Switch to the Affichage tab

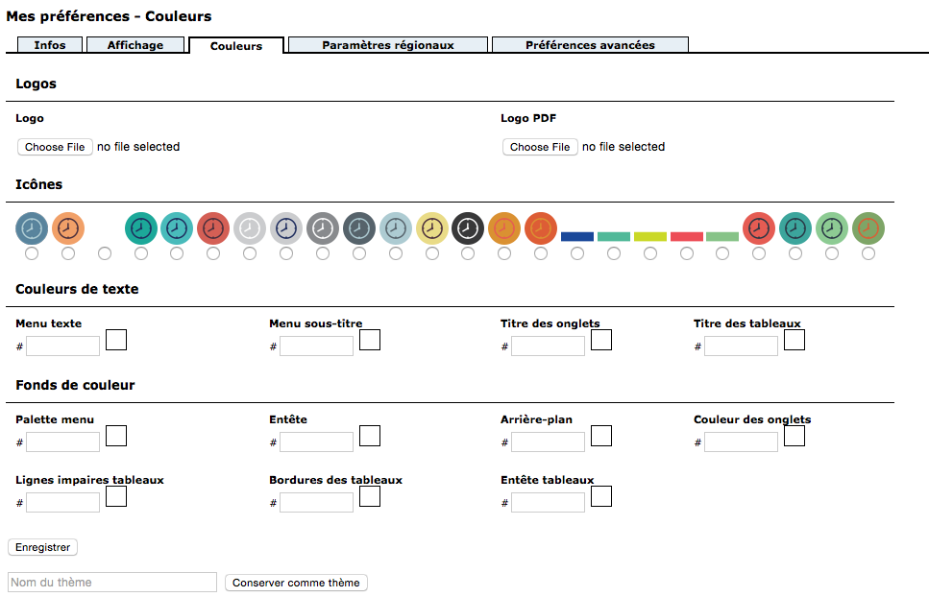(x=135, y=45)
